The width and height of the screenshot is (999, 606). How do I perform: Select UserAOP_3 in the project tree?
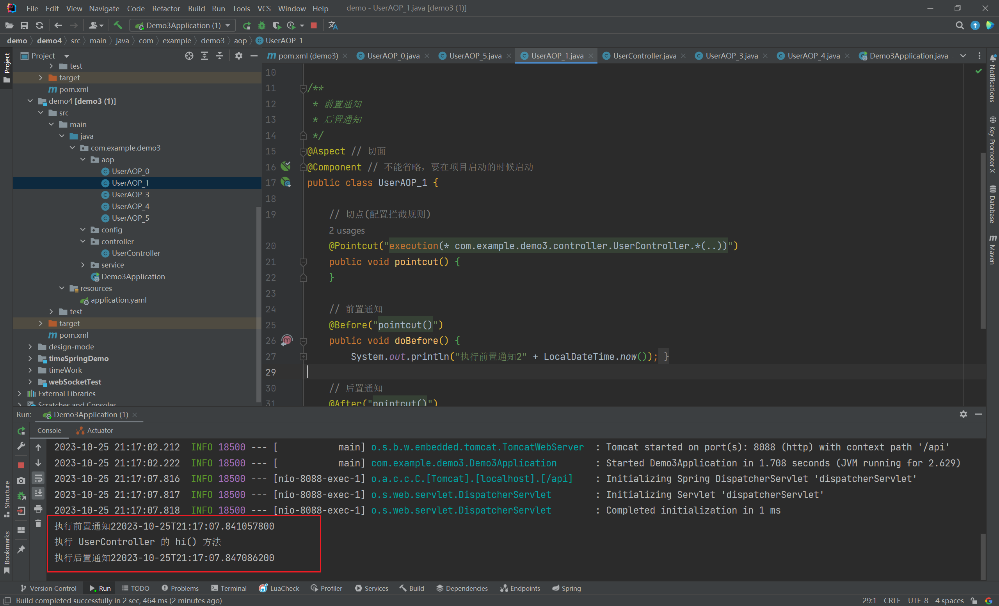click(x=130, y=195)
